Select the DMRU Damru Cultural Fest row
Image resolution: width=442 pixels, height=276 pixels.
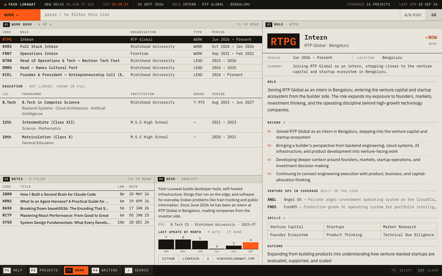point(131,68)
